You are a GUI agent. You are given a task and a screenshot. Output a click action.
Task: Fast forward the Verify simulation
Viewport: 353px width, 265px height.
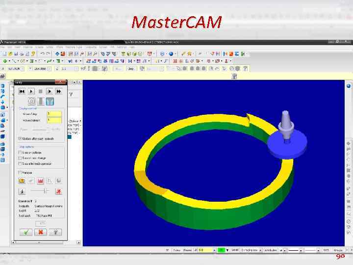point(59,91)
